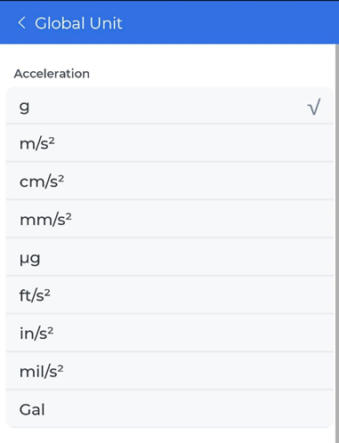Select the µg unit option

(x=169, y=257)
